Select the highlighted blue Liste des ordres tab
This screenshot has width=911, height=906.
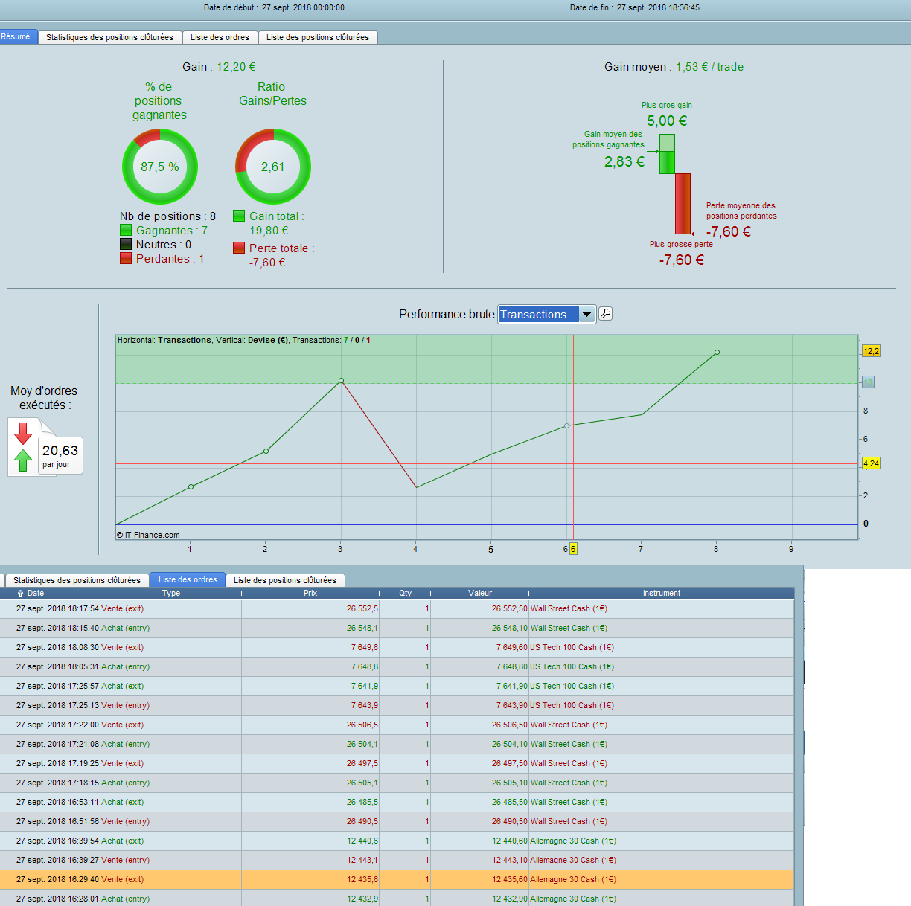click(x=188, y=579)
